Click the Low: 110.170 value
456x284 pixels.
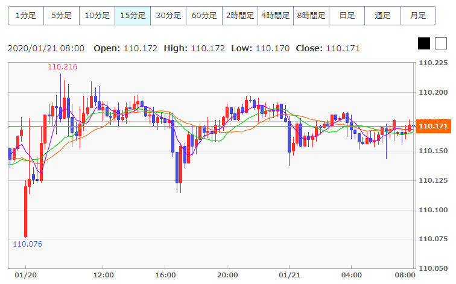pos(261,48)
